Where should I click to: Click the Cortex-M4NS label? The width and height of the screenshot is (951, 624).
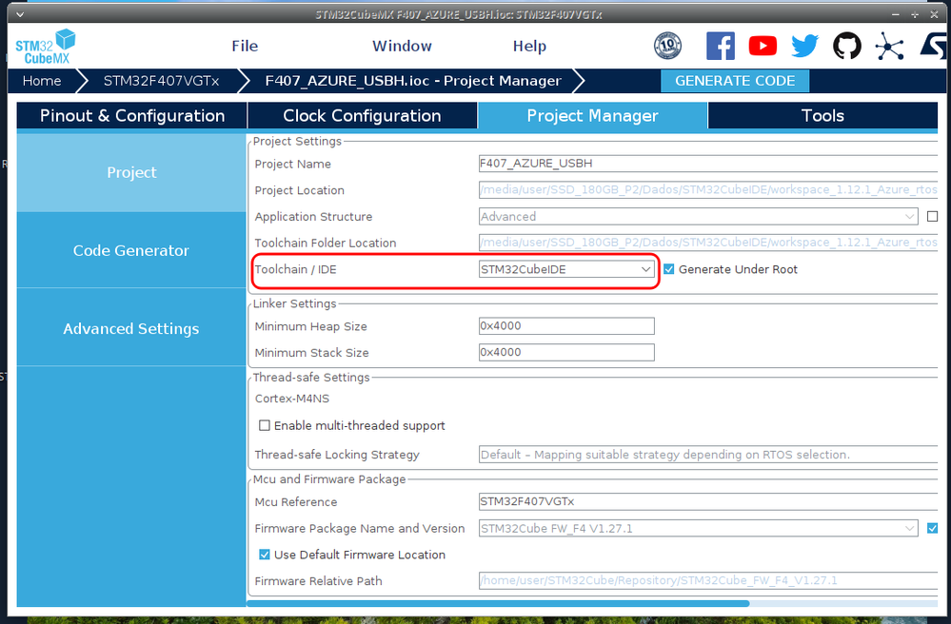[291, 399]
